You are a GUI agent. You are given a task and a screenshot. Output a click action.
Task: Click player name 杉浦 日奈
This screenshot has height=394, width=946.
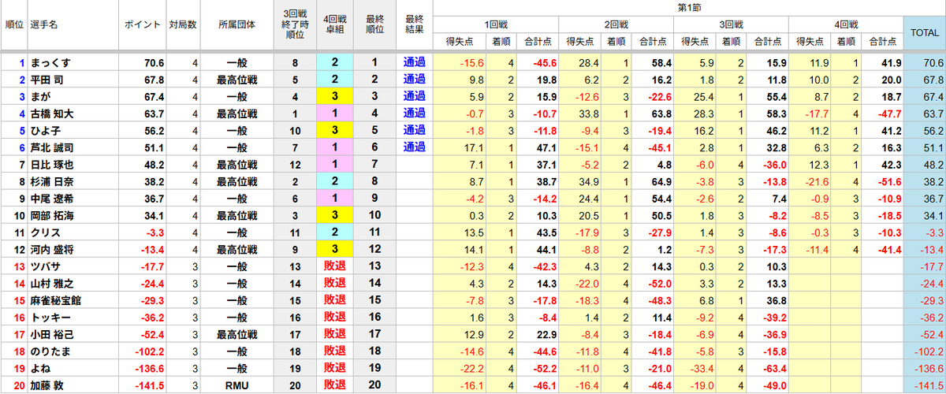(x=53, y=181)
